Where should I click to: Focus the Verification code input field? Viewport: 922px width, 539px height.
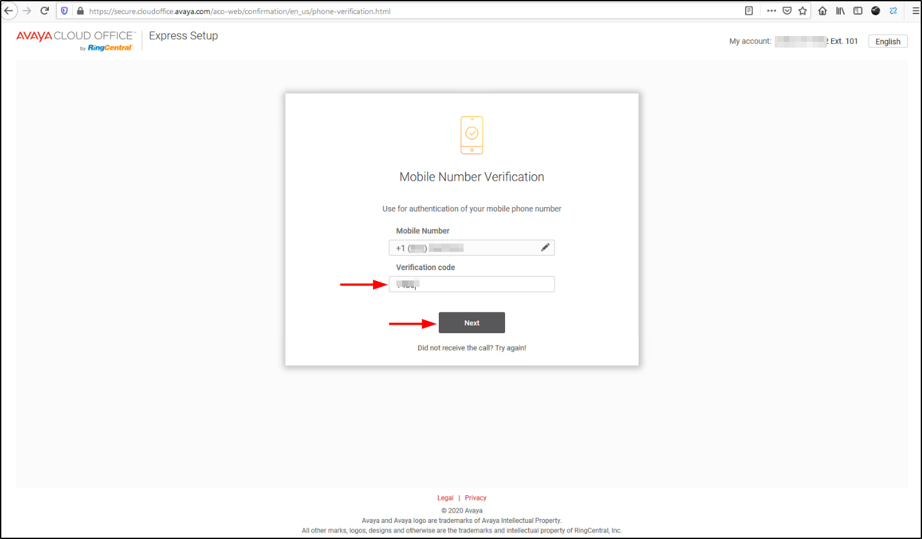(x=483, y=284)
